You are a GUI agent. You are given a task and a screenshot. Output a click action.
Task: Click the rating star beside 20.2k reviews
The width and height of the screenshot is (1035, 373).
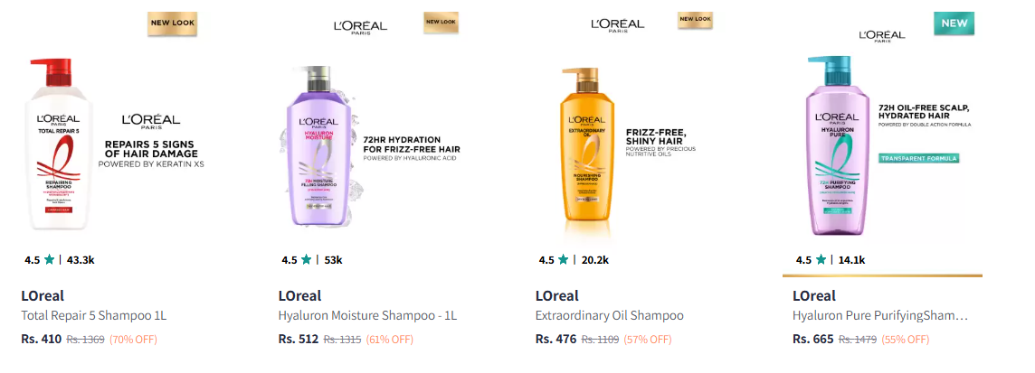coord(564,260)
